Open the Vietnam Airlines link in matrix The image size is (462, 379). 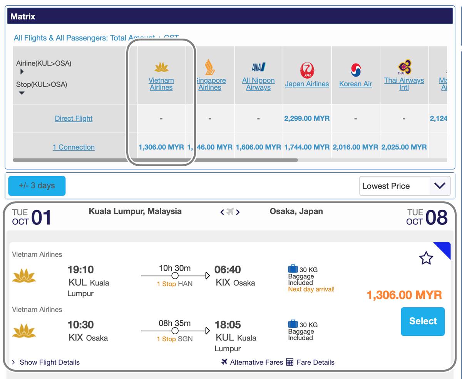click(x=161, y=84)
